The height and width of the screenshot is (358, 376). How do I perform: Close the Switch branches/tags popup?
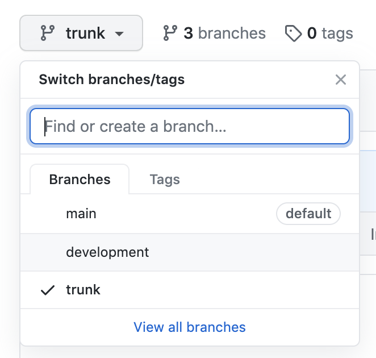(x=340, y=80)
